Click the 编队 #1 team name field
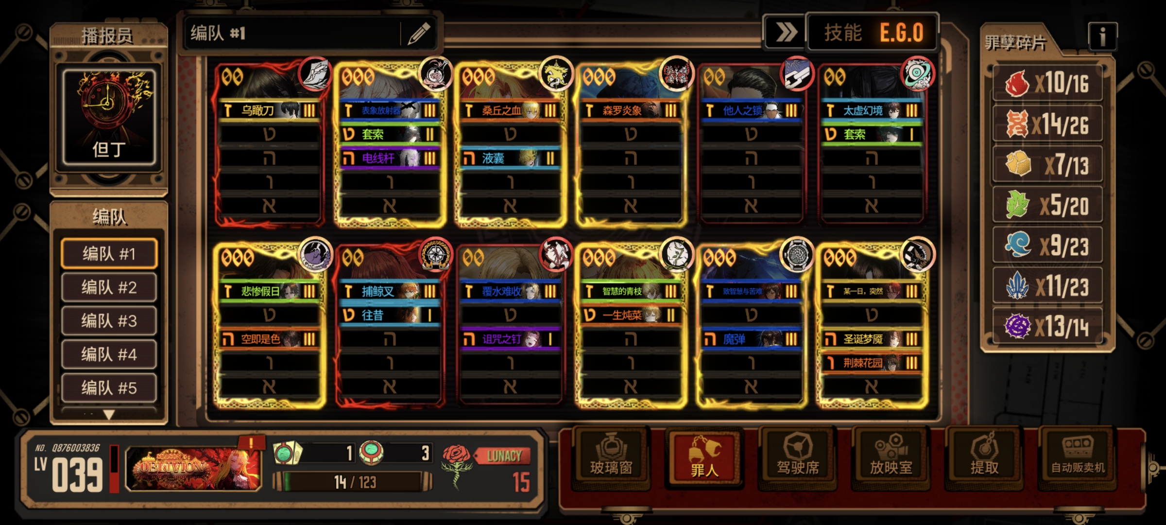 pyautogui.click(x=291, y=34)
